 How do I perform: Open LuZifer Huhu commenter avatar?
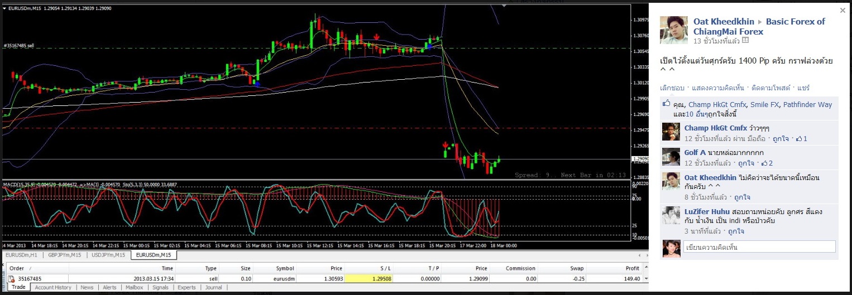pyautogui.click(x=671, y=215)
